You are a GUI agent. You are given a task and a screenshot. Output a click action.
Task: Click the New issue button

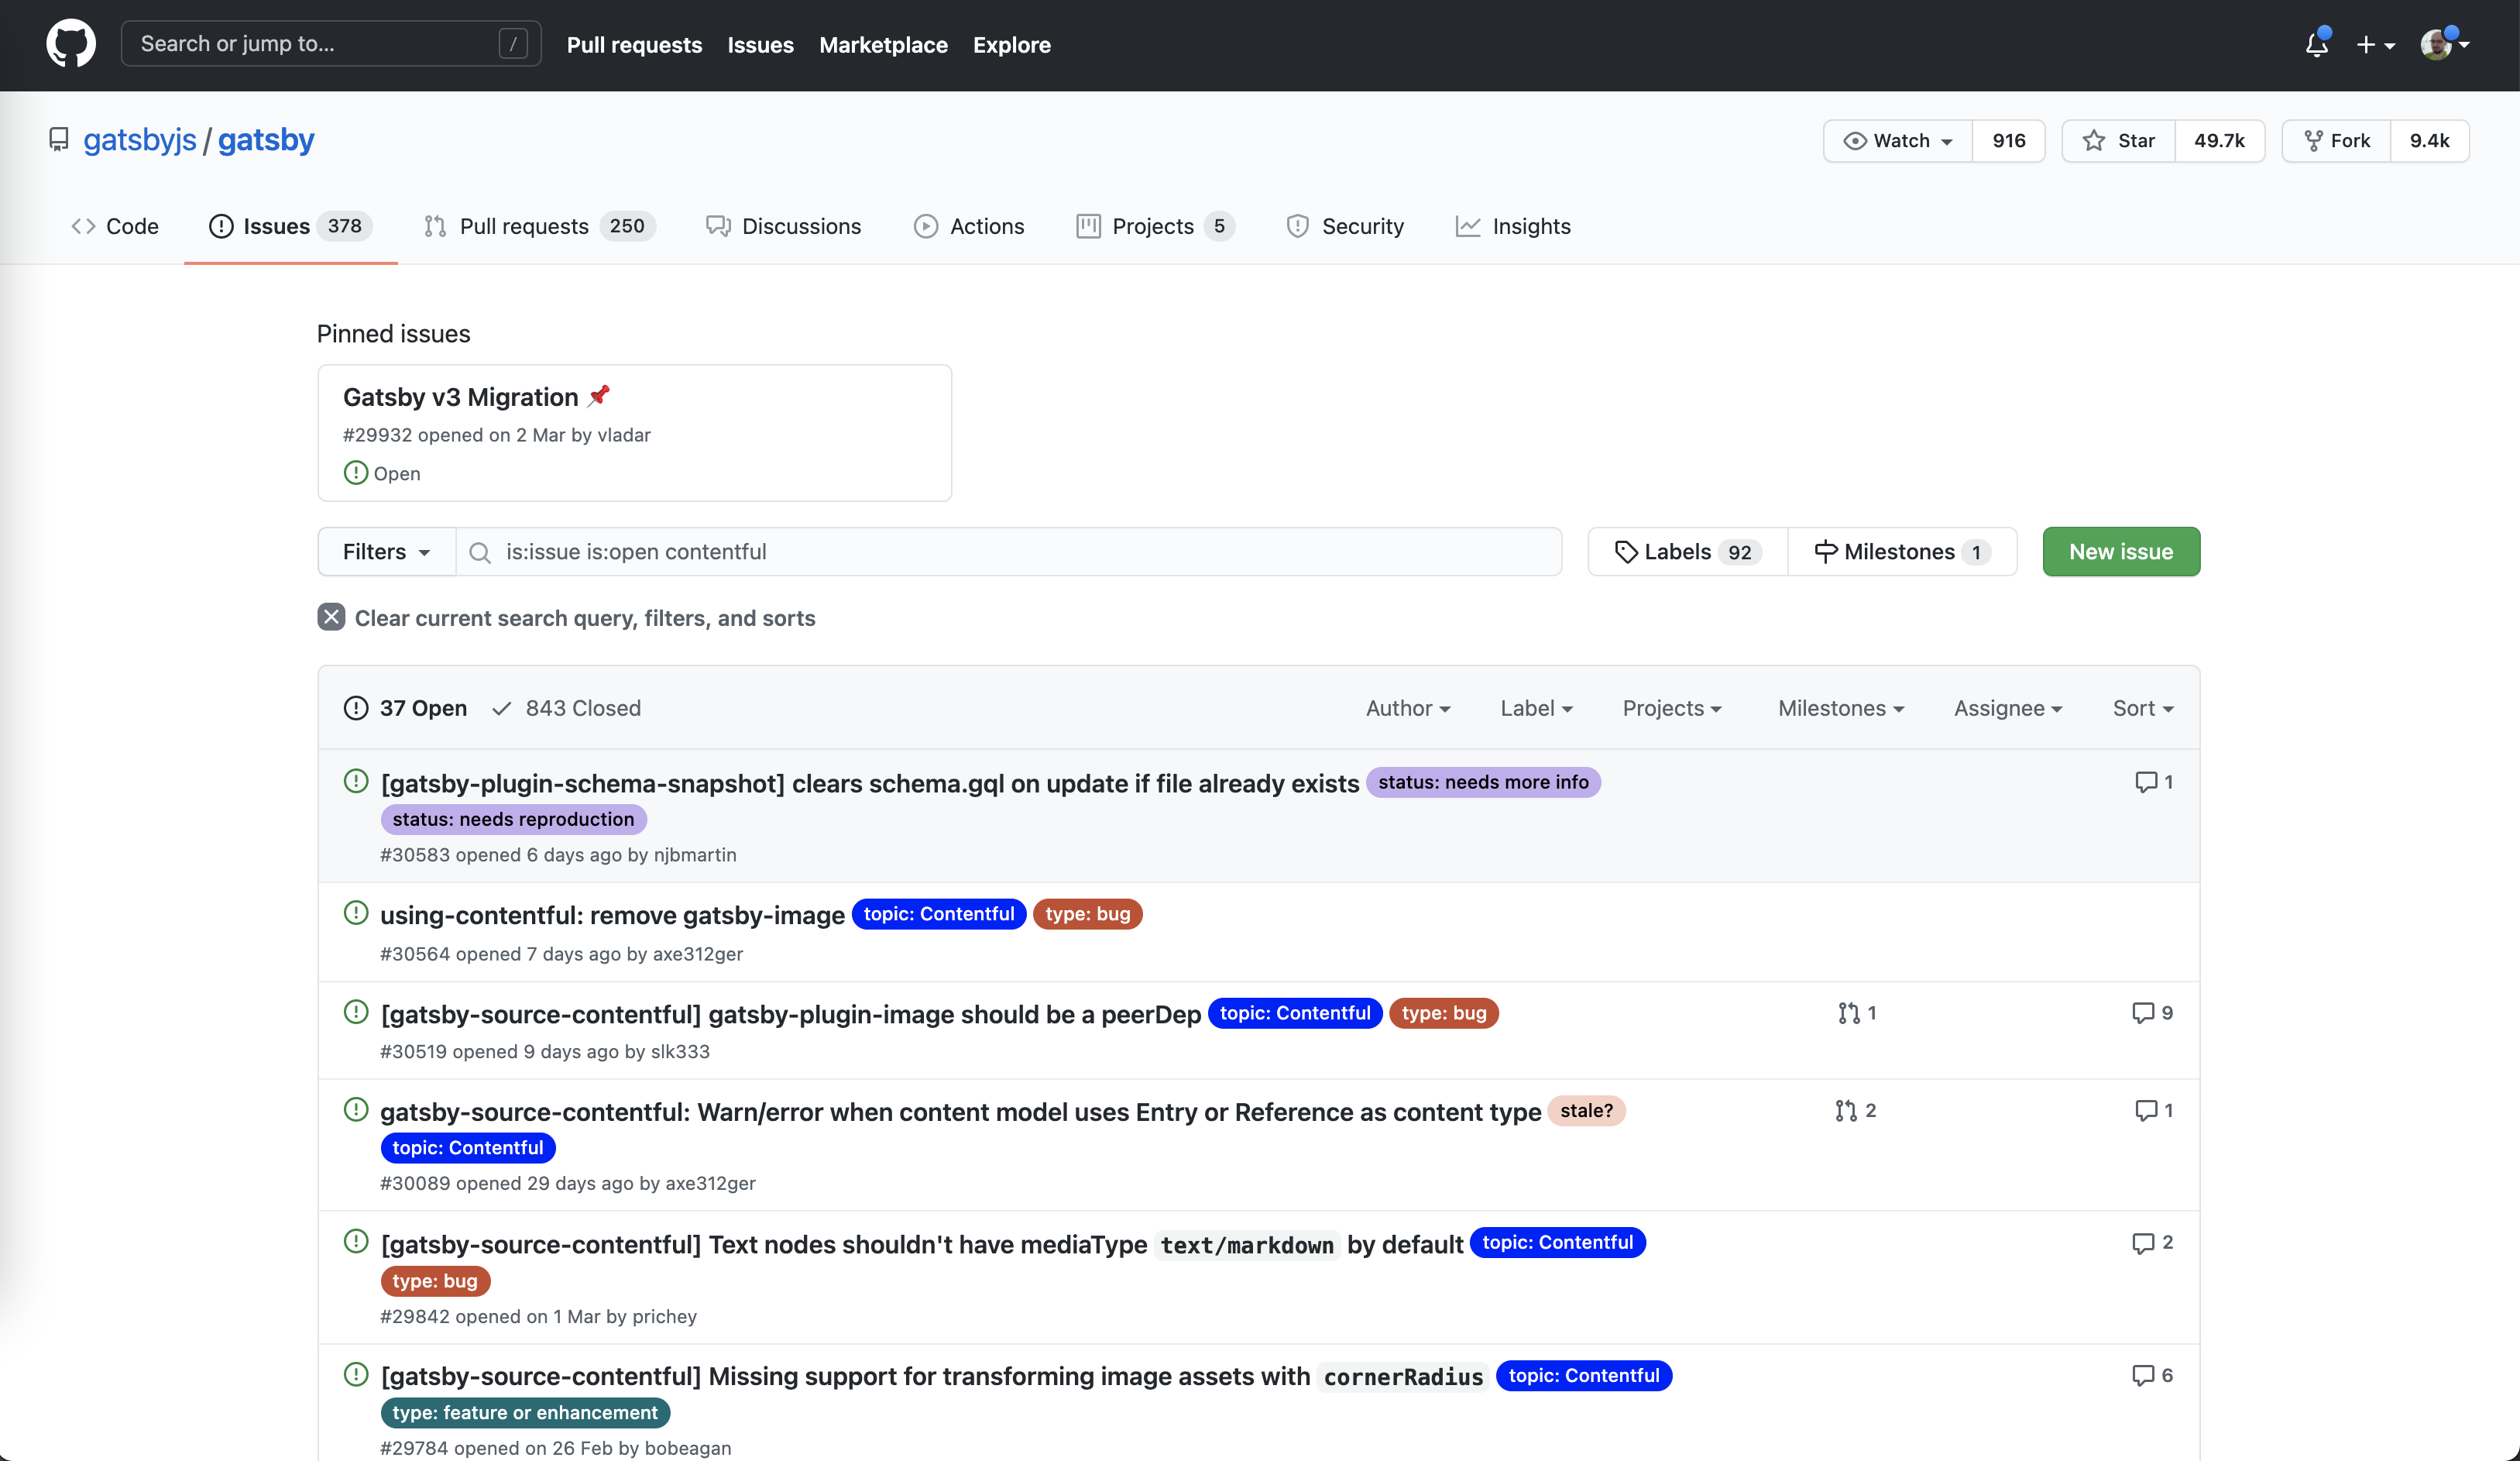2121,552
